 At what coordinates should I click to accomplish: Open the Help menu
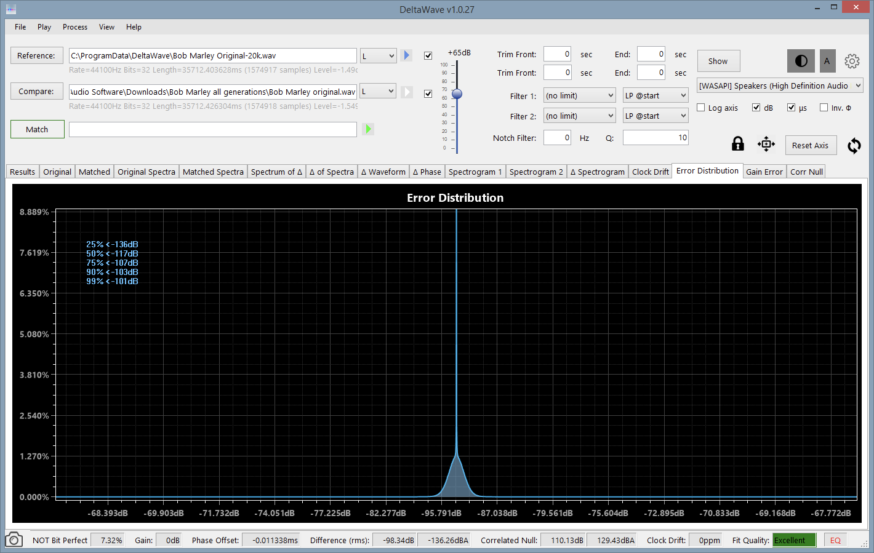click(x=134, y=27)
